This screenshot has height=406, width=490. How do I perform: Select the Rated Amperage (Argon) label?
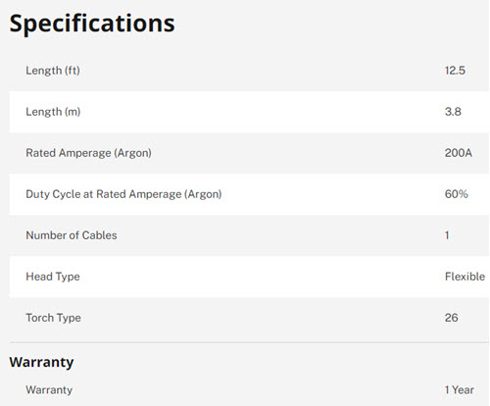pos(88,153)
